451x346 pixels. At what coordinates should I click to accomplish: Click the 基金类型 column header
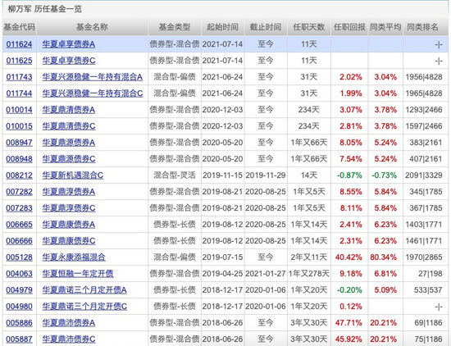pos(175,27)
